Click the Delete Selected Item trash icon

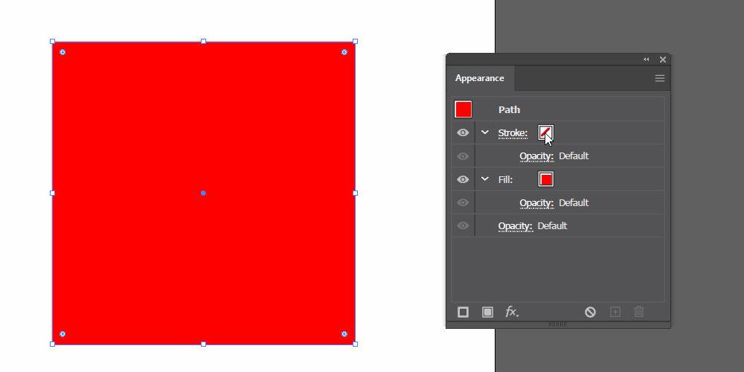(x=639, y=312)
